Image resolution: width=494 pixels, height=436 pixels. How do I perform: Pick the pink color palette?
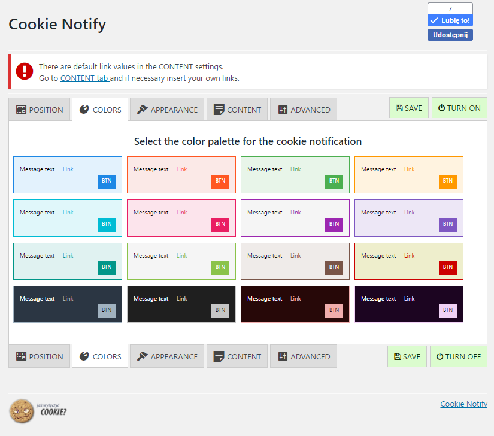[181, 218]
